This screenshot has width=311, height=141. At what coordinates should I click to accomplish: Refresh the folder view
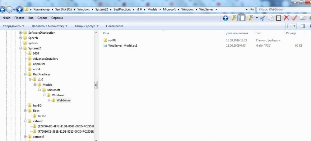pos(252,9)
